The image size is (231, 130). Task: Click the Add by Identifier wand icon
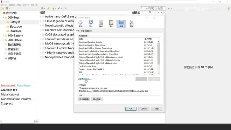(48, 8)
